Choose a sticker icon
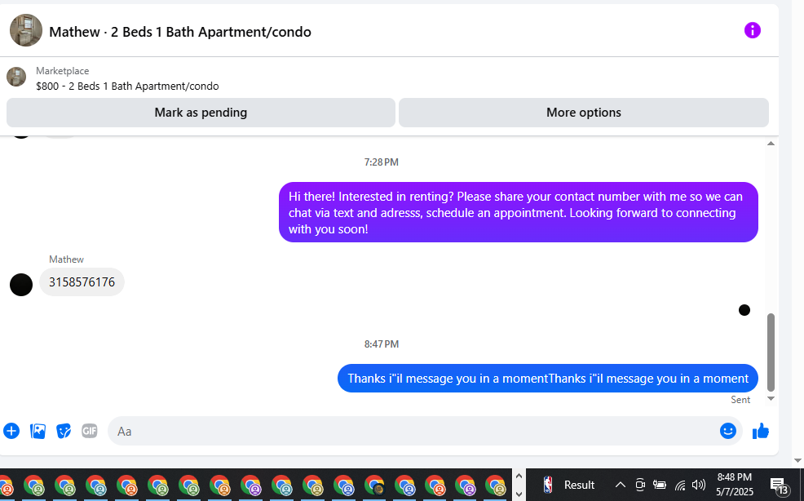Viewport: 804px width, 501px height. (64, 431)
